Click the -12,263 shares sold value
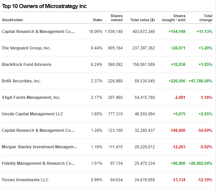This screenshot has width=216, height=192. (x=178, y=147)
